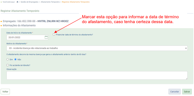Select the 'Sim' radio option
This screenshot has width=194, height=96.
tap(8, 60)
